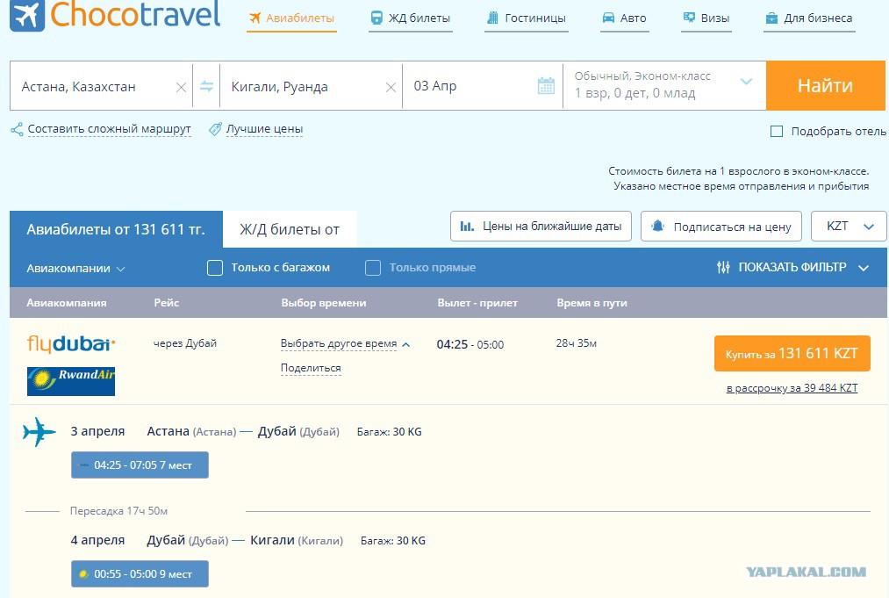Select the 00:55 - 05:00 9 мест flight option
This screenshot has width=889, height=598.
point(140,574)
